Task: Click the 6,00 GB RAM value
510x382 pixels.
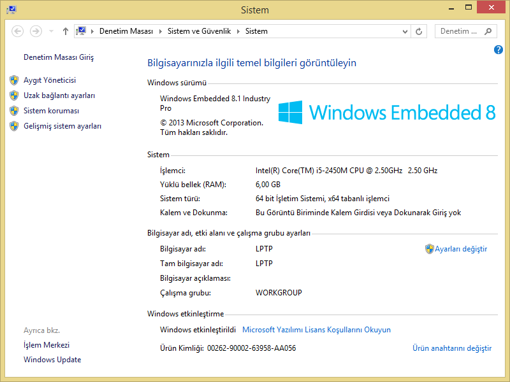Action: (268, 185)
